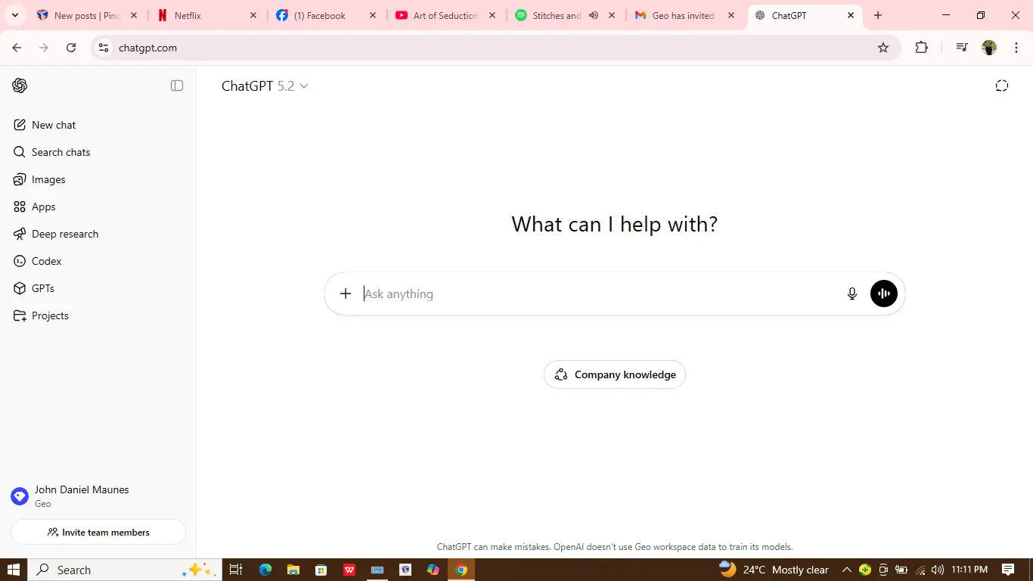Click the 11:11 PM clock

point(969,570)
